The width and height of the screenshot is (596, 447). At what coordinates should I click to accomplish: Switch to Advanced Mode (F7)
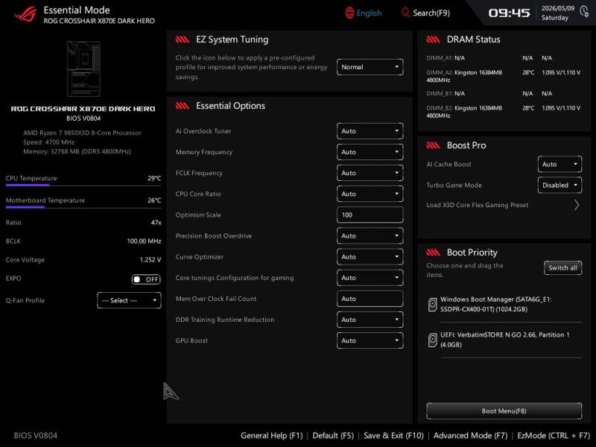coord(470,436)
